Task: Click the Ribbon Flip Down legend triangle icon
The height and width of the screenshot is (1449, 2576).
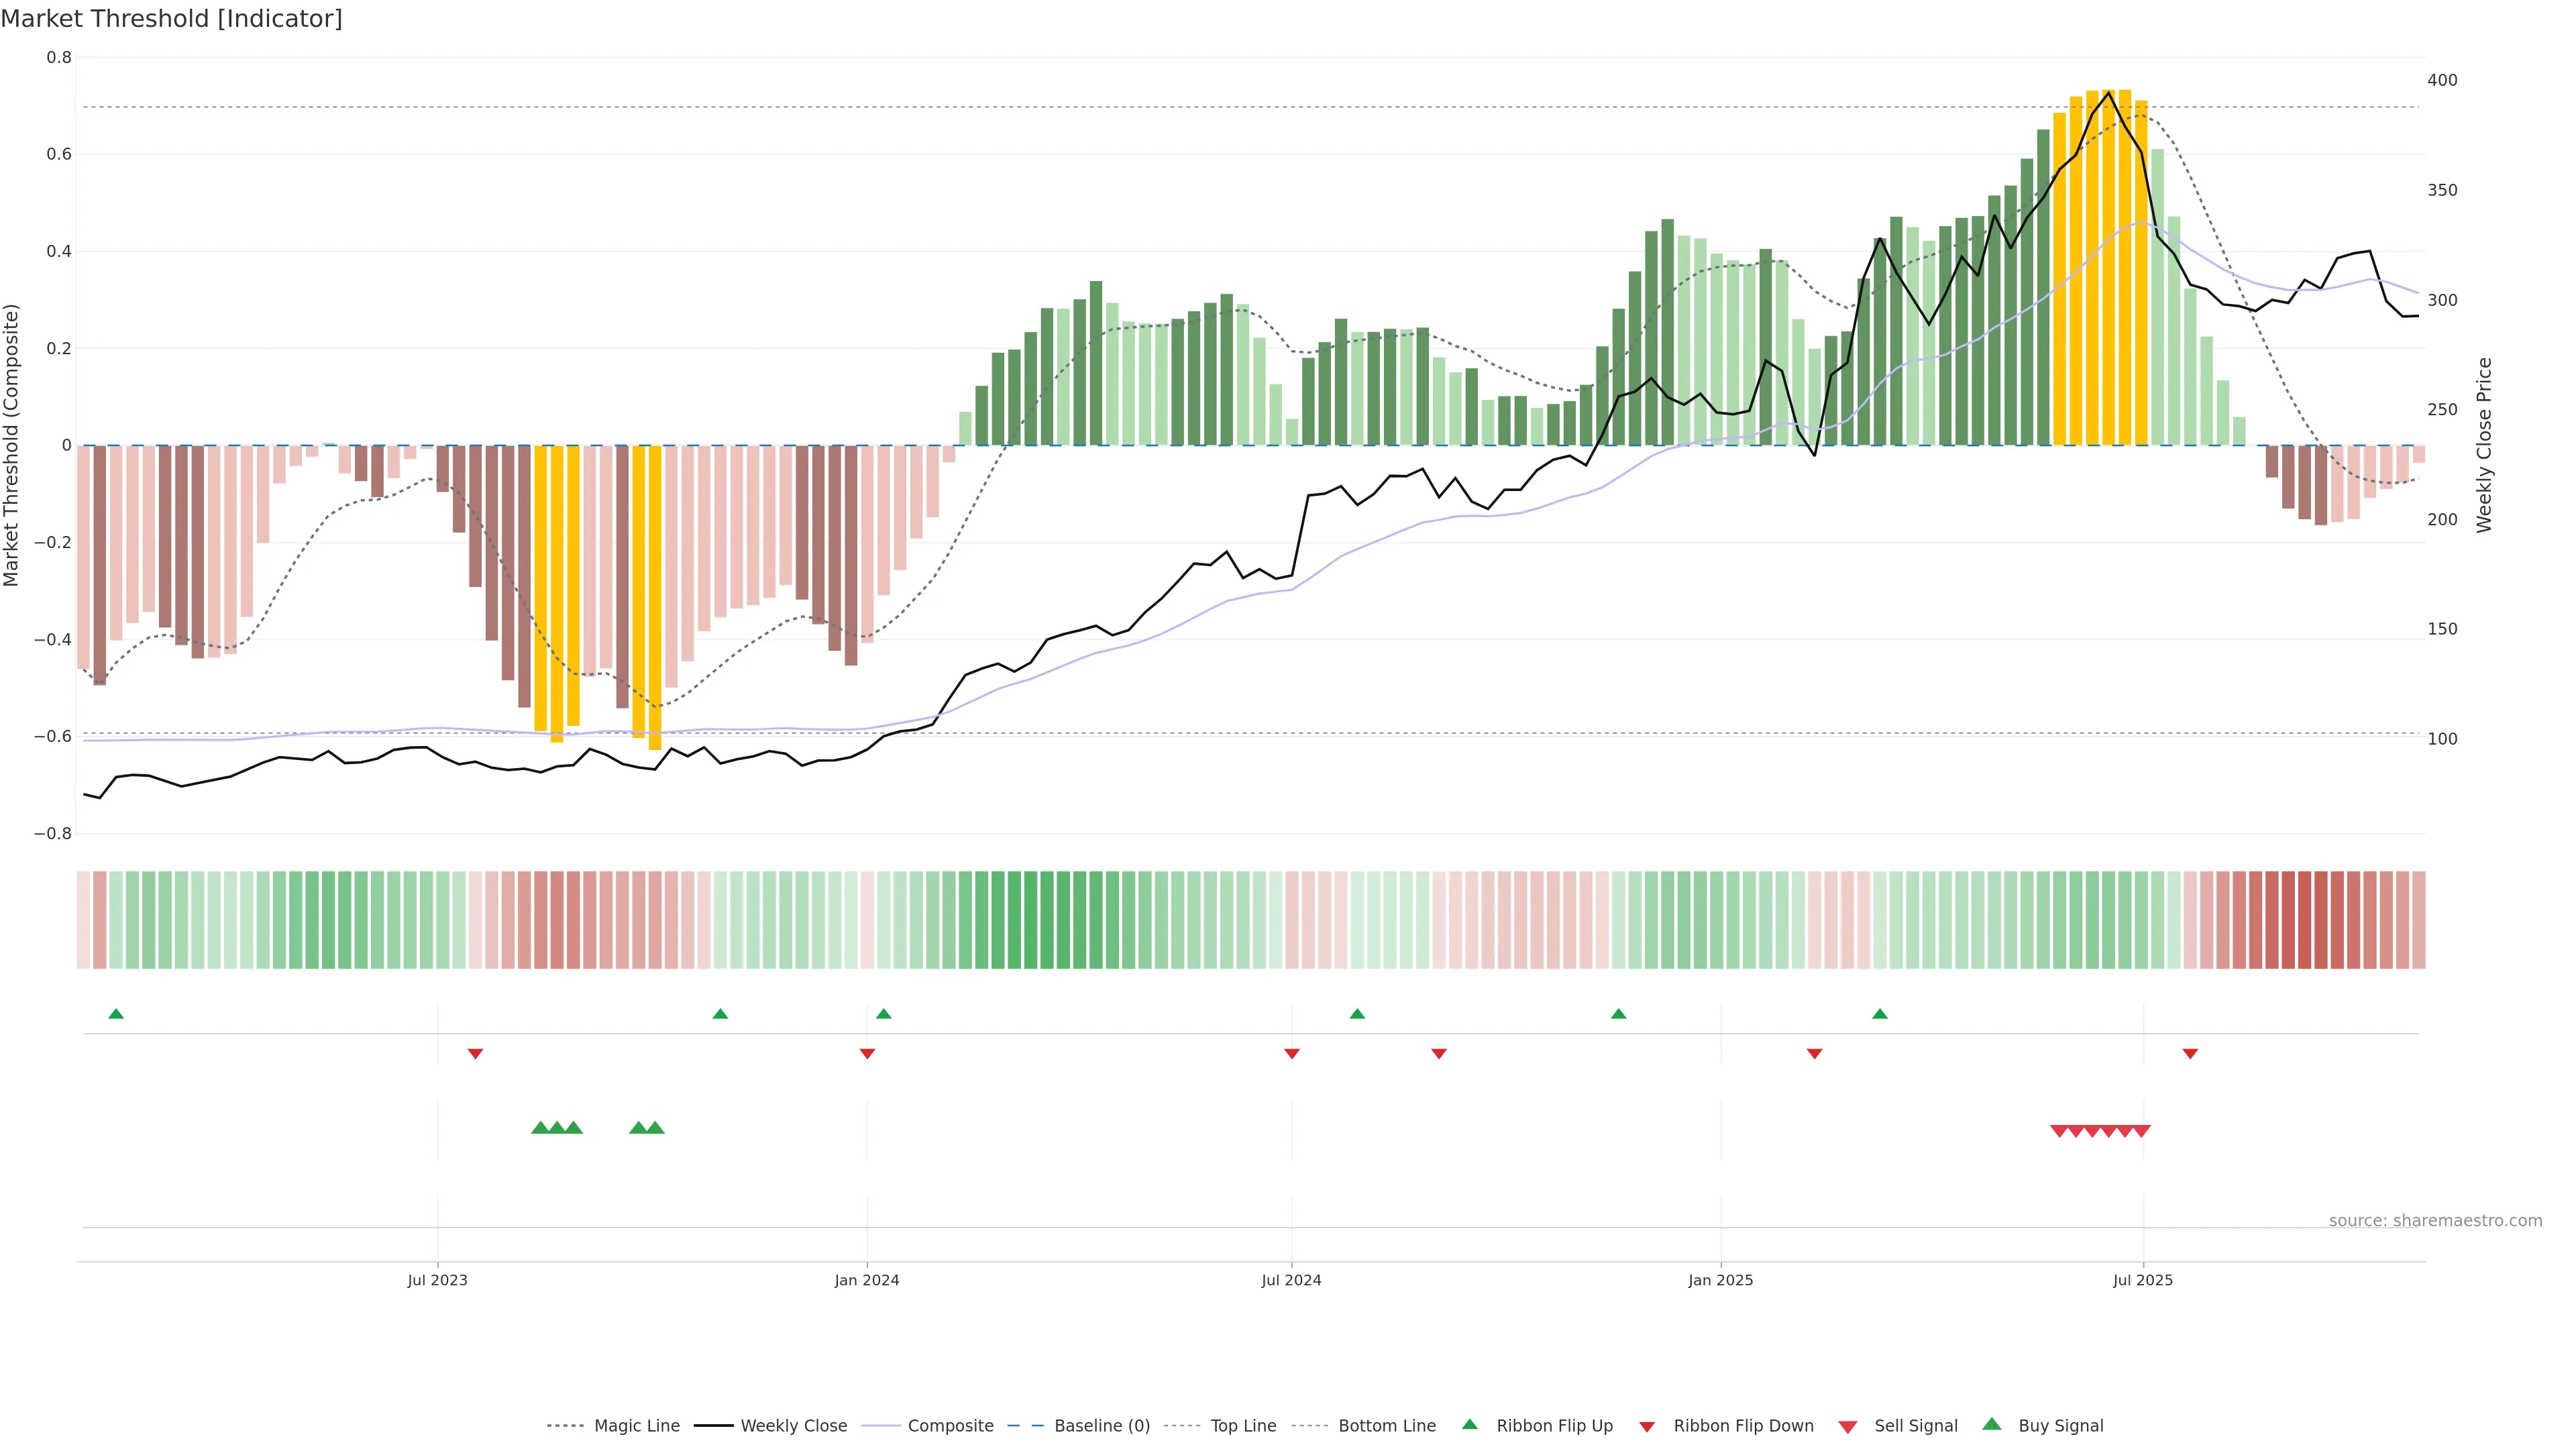Action: pos(1647,1427)
